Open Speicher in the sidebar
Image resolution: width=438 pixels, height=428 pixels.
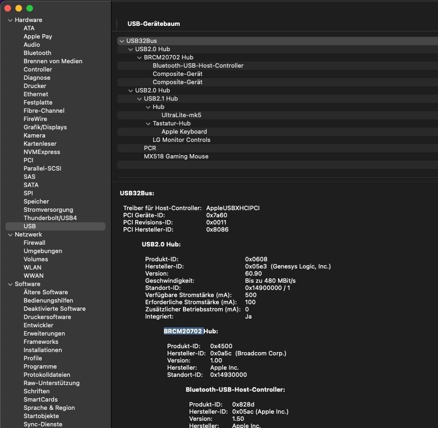pyautogui.click(x=36, y=201)
